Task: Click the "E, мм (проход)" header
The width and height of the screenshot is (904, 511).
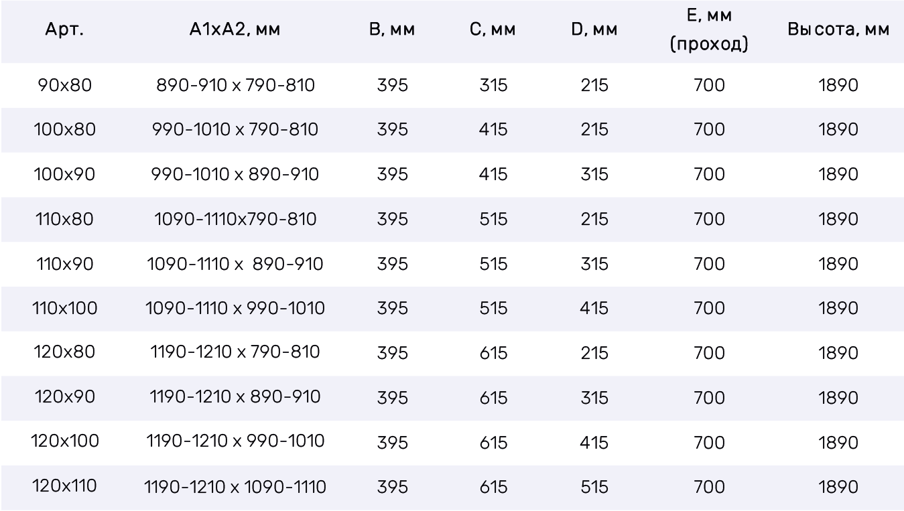Action: point(710,31)
